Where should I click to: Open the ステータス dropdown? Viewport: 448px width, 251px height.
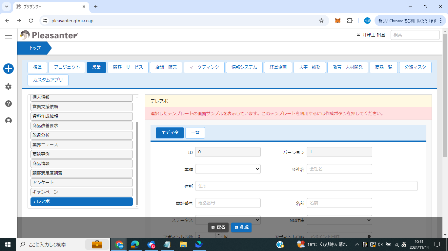click(x=228, y=220)
